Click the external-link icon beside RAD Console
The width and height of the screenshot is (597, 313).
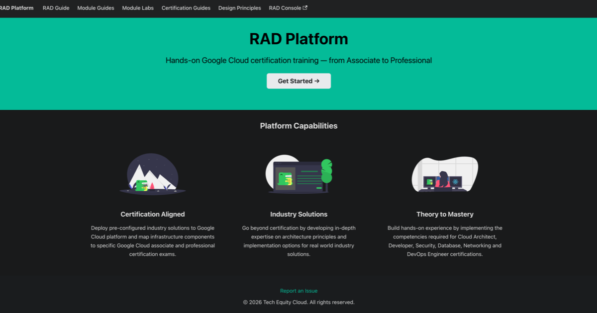(x=305, y=8)
